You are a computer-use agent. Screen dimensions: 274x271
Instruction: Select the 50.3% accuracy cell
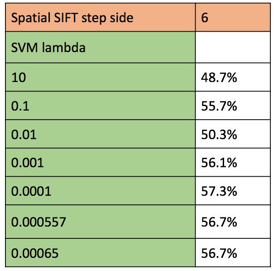(x=233, y=134)
